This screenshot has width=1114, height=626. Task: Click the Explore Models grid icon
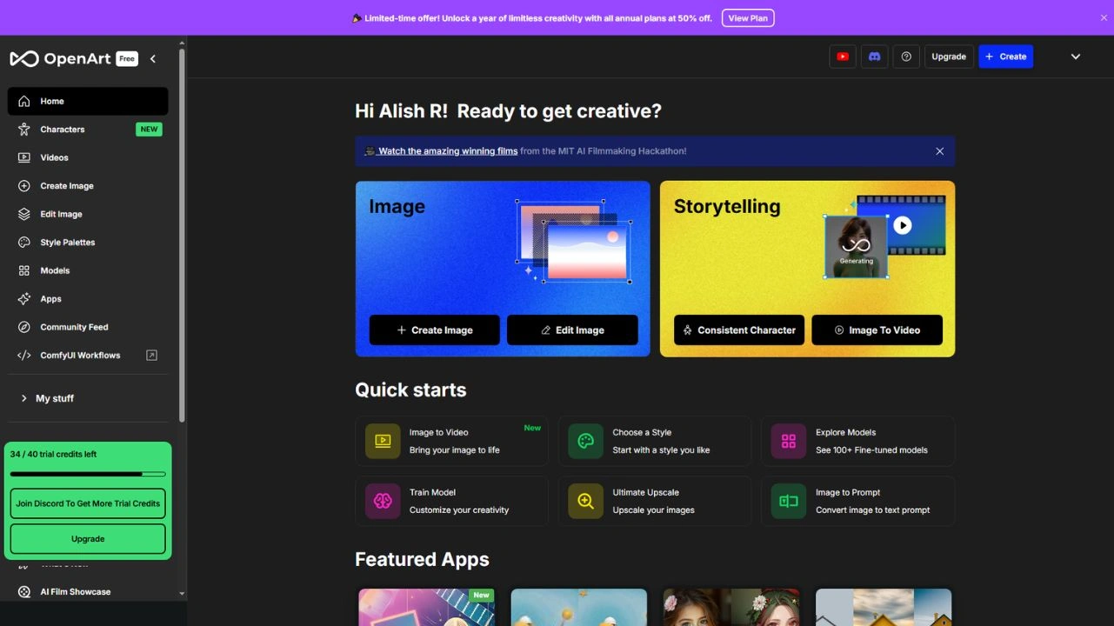click(x=789, y=441)
